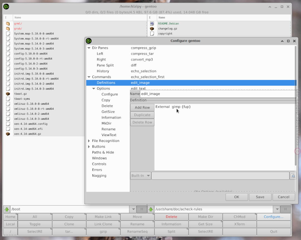The height and width of the screenshot is (240, 301).
Task: Open the left pane /boot path history dropdown
Action: click(133, 209)
